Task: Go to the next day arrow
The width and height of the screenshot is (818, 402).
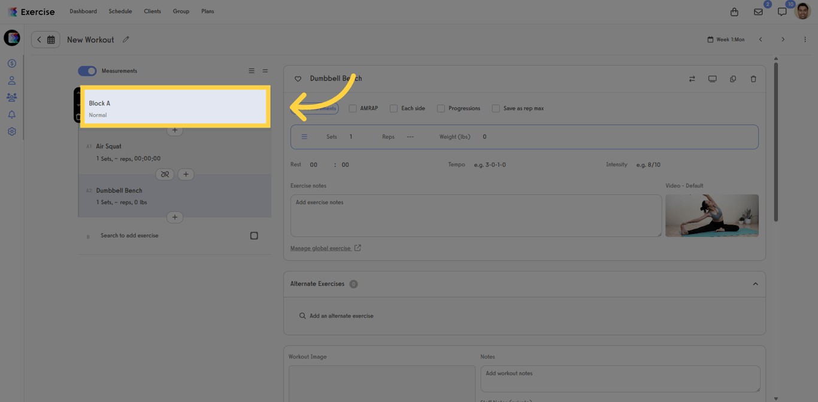Action: pos(783,39)
